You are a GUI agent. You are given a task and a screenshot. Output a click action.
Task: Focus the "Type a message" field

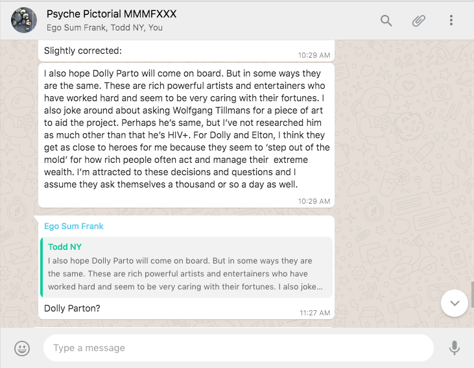click(x=238, y=348)
